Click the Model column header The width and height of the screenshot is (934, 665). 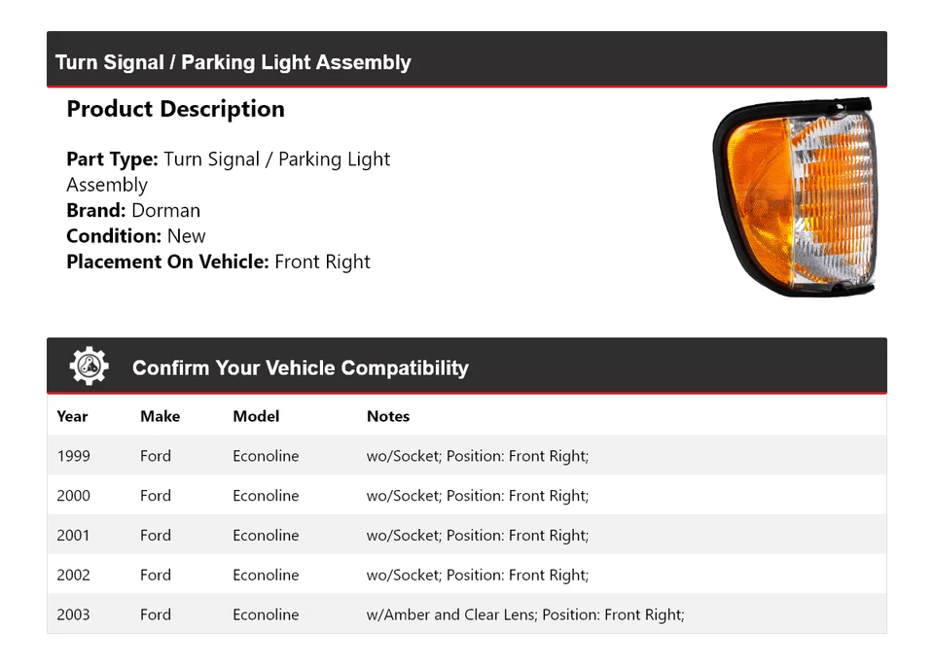pyautogui.click(x=256, y=416)
